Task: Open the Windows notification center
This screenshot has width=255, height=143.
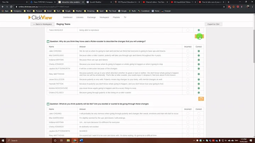Action: [251, 141]
